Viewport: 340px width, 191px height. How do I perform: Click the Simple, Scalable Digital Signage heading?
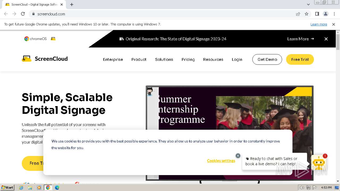pyautogui.click(x=67, y=104)
